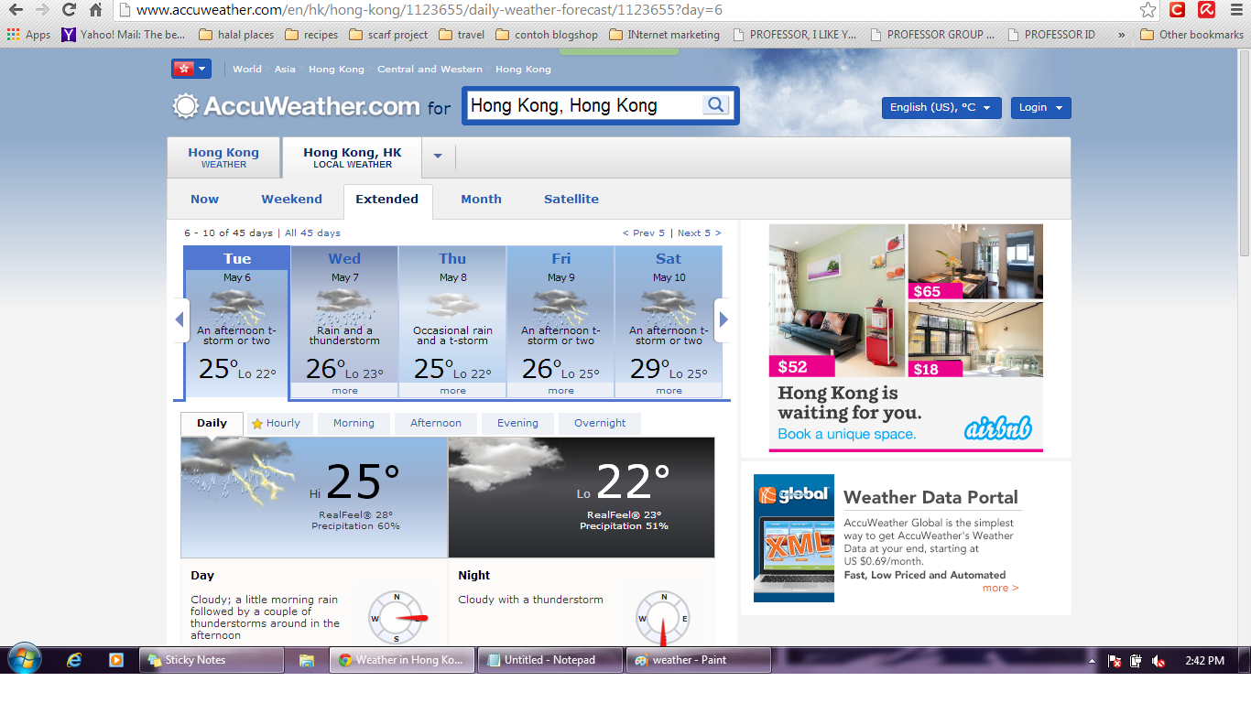Open Windows Media Player from taskbar
Viewport: 1251px width, 703px height.
click(x=115, y=660)
